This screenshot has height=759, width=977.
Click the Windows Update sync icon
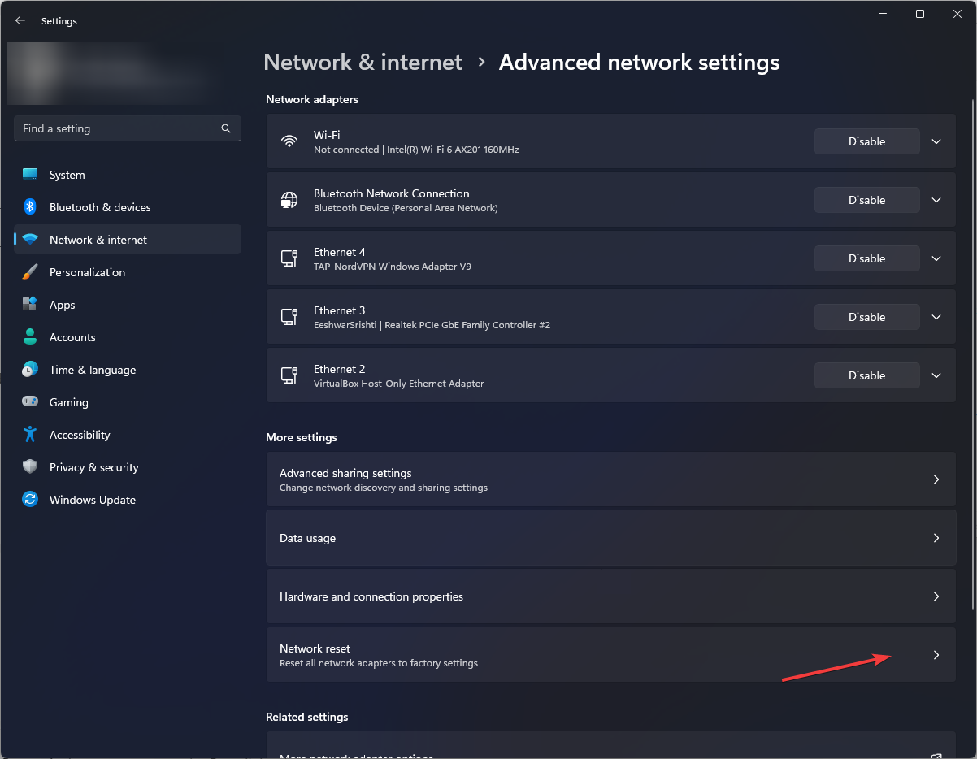pyautogui.click(x=30, y=500)
